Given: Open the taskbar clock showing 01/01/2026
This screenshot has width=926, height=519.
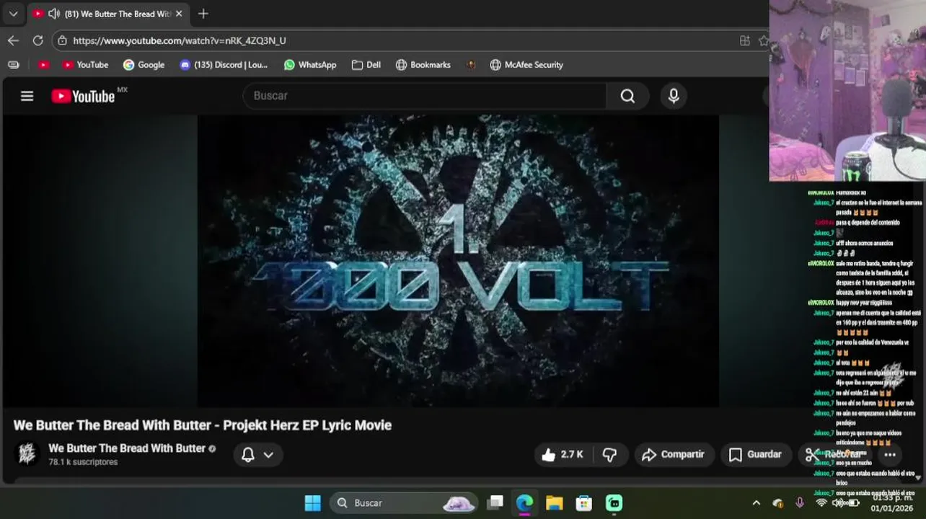Looking at the screenshot, I should click(891, 502).
